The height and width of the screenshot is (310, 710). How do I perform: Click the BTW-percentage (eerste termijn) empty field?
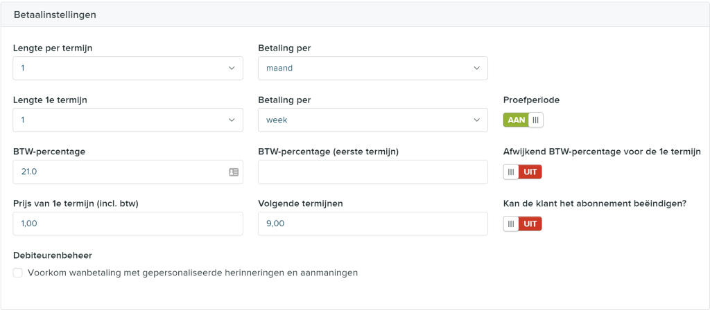pos(372,172)
